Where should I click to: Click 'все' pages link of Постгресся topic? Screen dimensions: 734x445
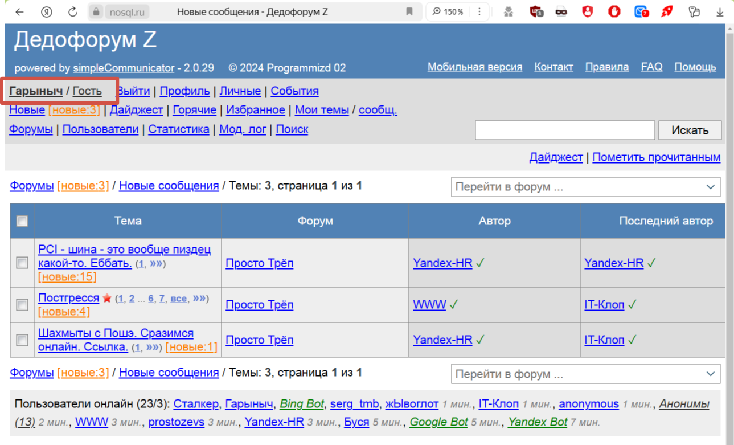(179, 299)
